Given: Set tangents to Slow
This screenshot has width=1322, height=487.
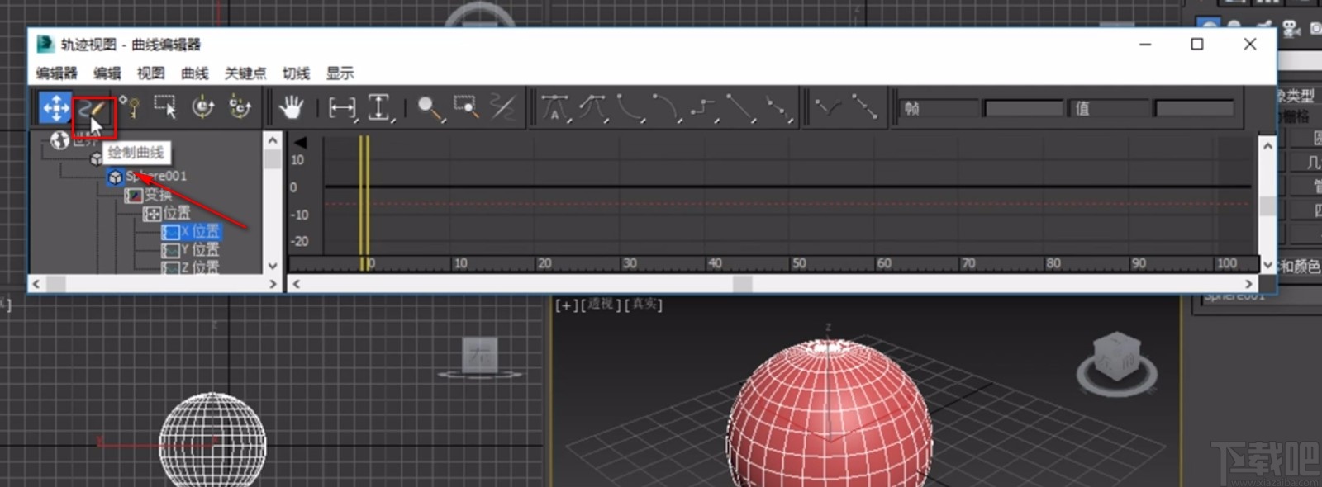Looking at the screenshot, I should click(667, 108).
